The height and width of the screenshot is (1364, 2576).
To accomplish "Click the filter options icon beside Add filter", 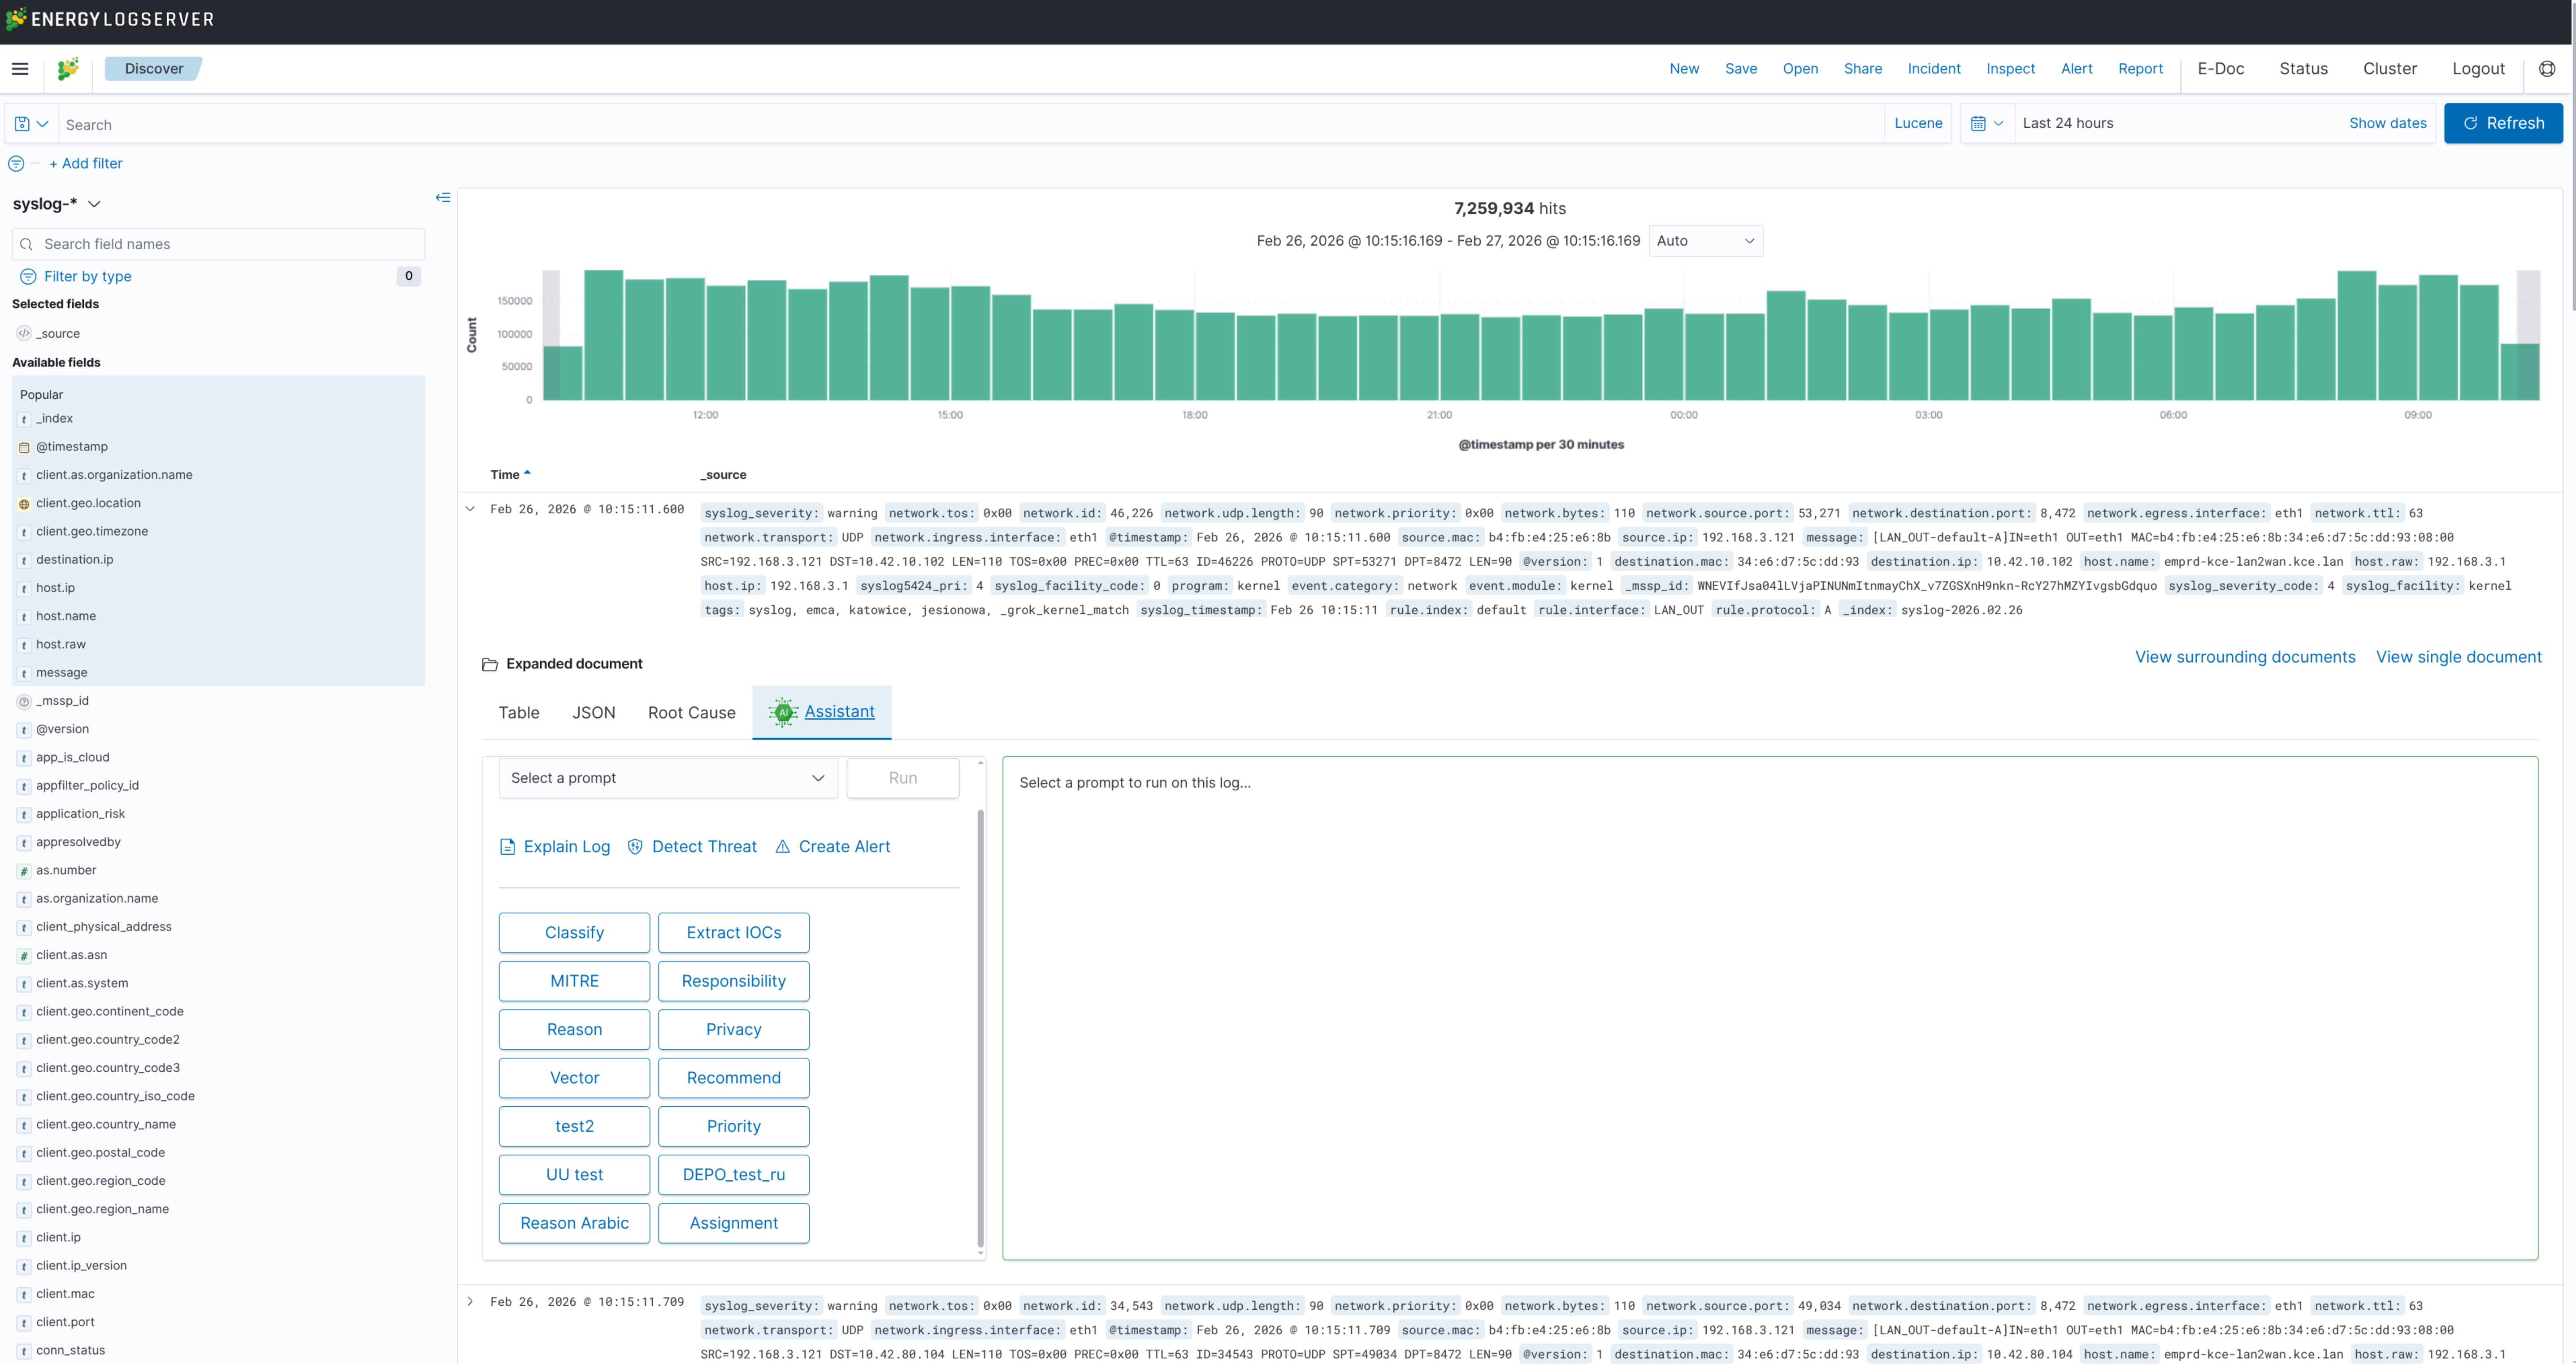I will [x=16, y=164].
